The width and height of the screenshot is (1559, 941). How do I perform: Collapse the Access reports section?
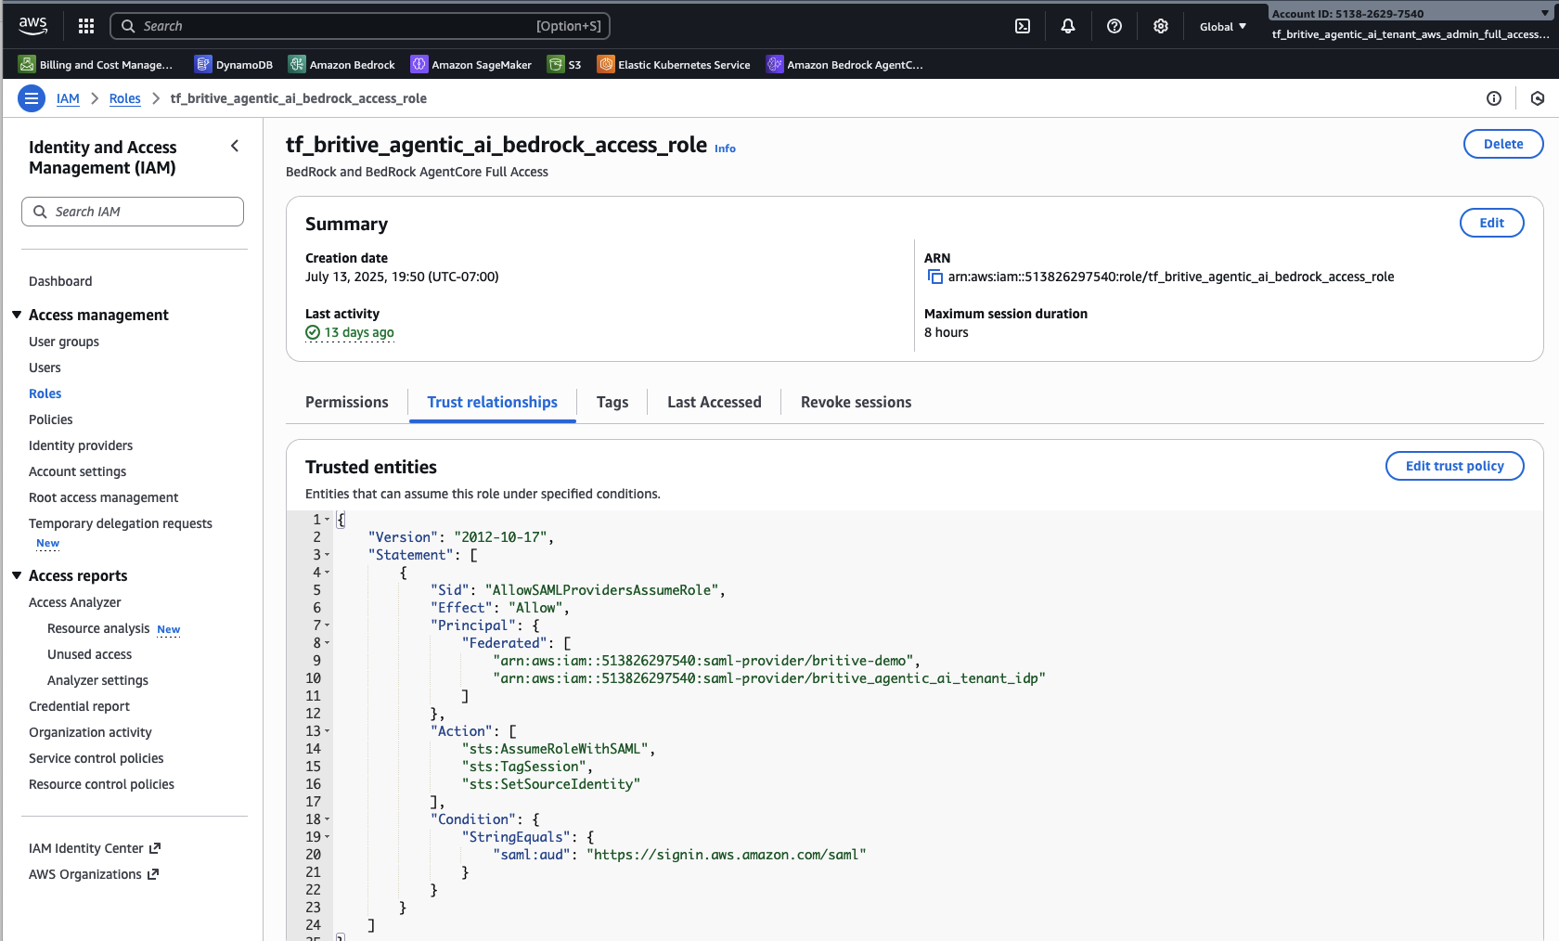click(17, 575)
